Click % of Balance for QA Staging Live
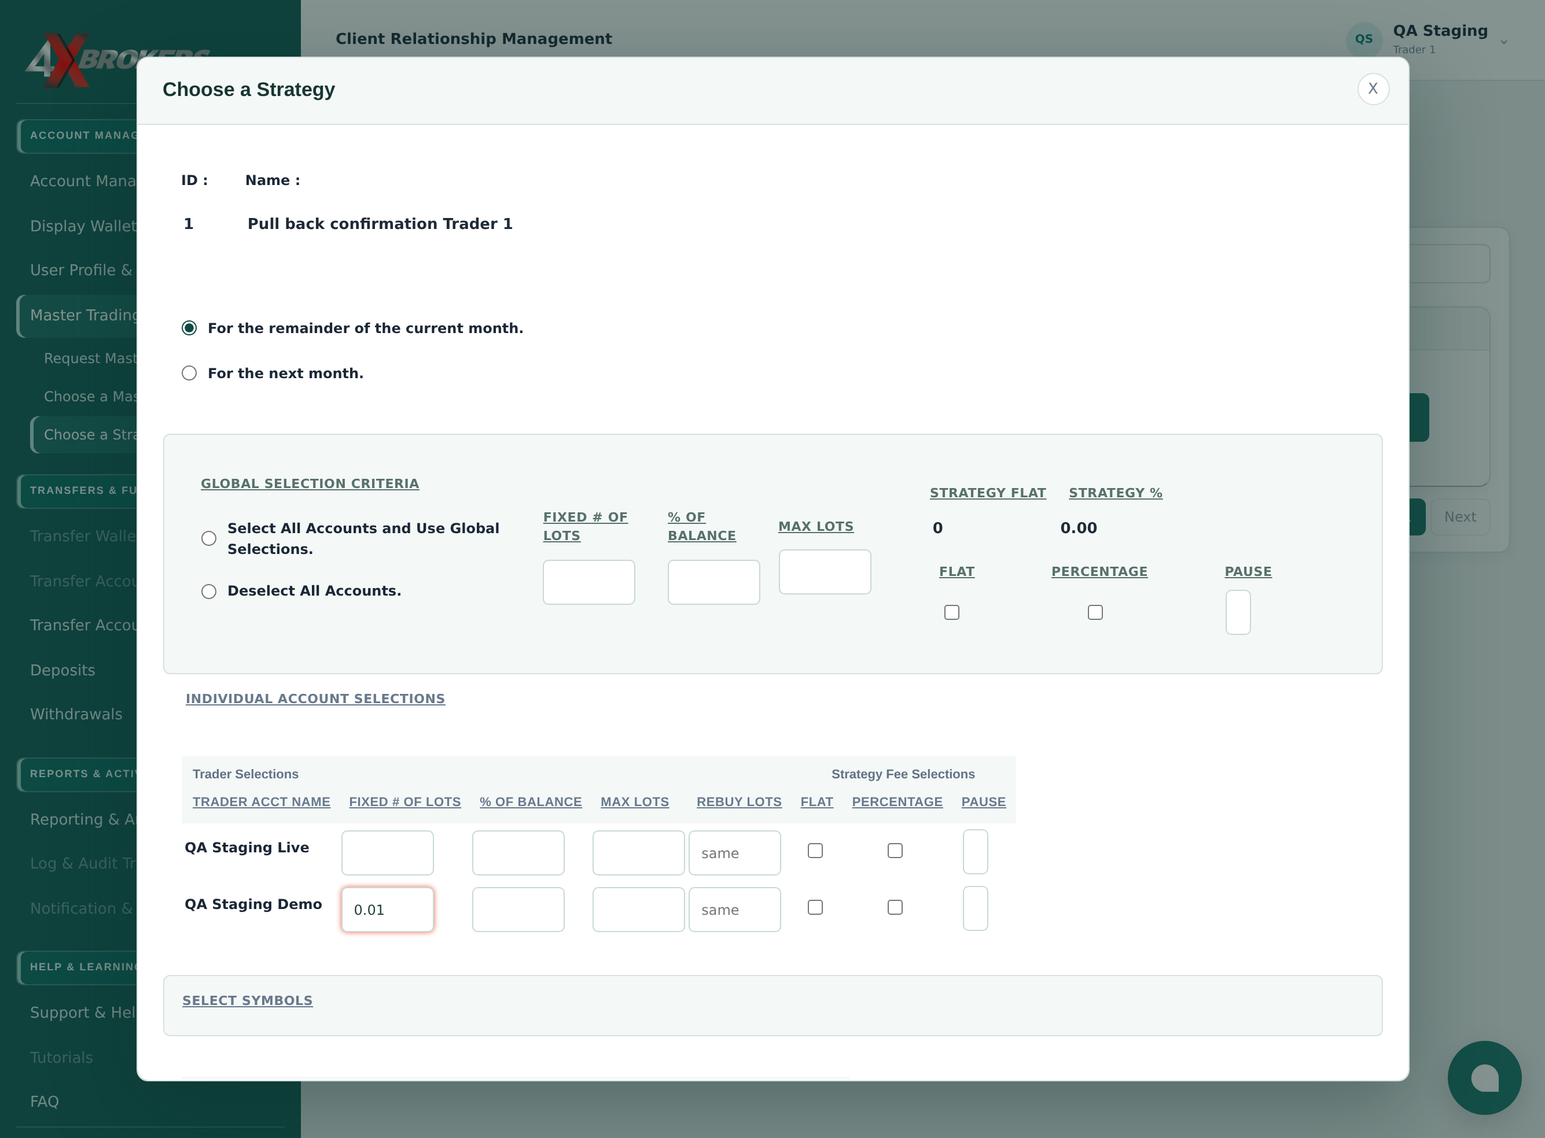The height and width of the screenshot is (1138, 1545). point(518,853)
